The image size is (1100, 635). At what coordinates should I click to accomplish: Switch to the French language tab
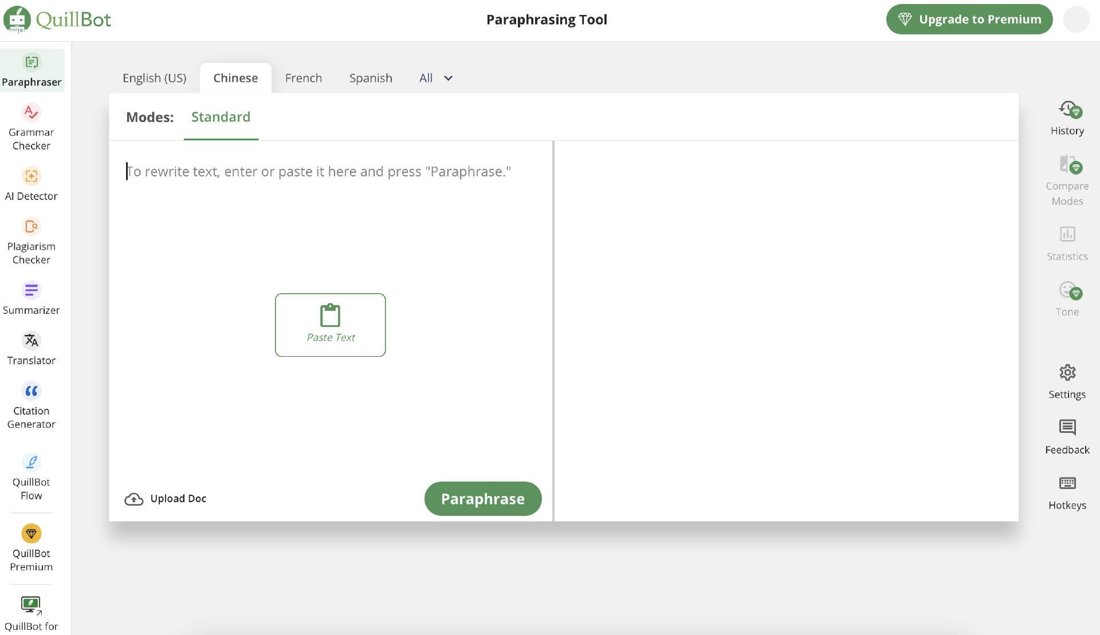[x=304, y=78]
